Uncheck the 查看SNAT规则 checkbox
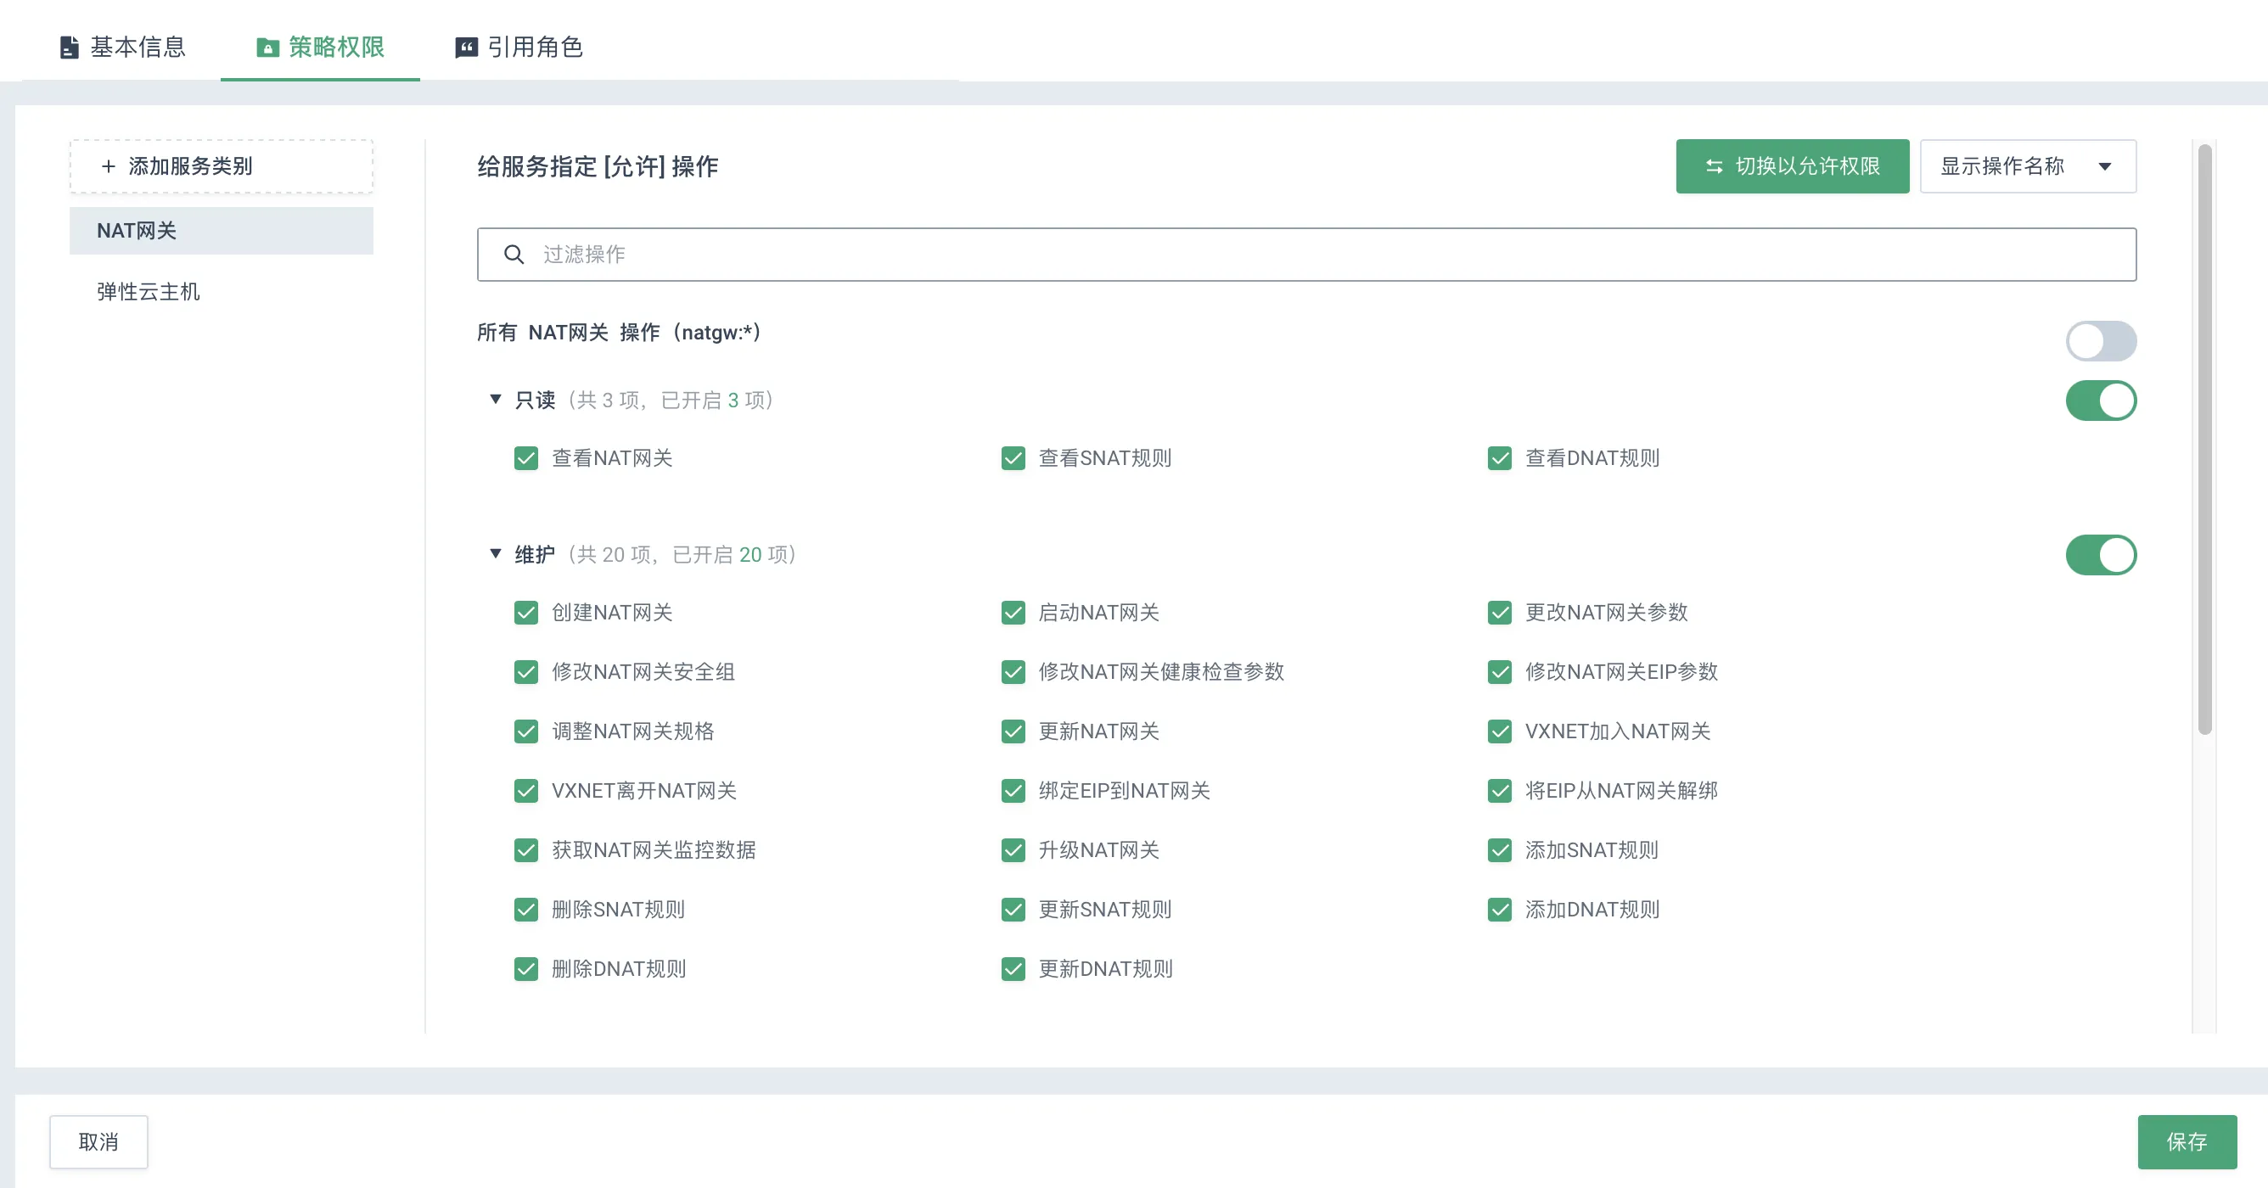2268x1188 pixels. pyautogui.click(x=1013, y=458)
